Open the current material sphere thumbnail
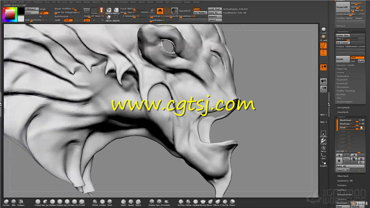Image resolution: width=370 pixels, height=208 pixels. (323, 30)
